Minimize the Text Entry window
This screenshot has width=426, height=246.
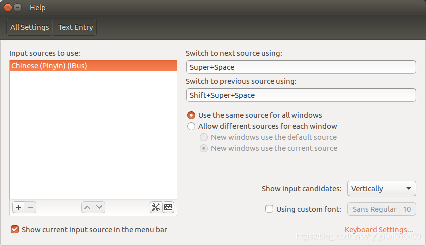(x=18, y=8)
